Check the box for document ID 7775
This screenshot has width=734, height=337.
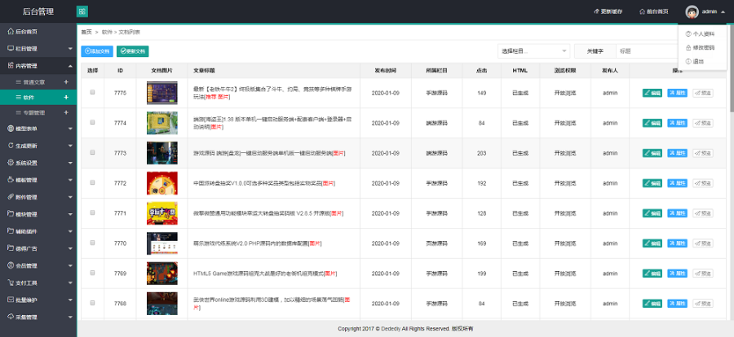click(x=92, y=93)
